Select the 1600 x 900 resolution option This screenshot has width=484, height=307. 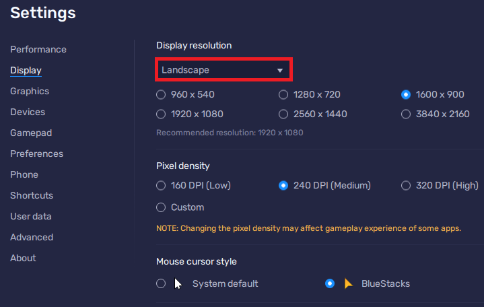point(406,94)
